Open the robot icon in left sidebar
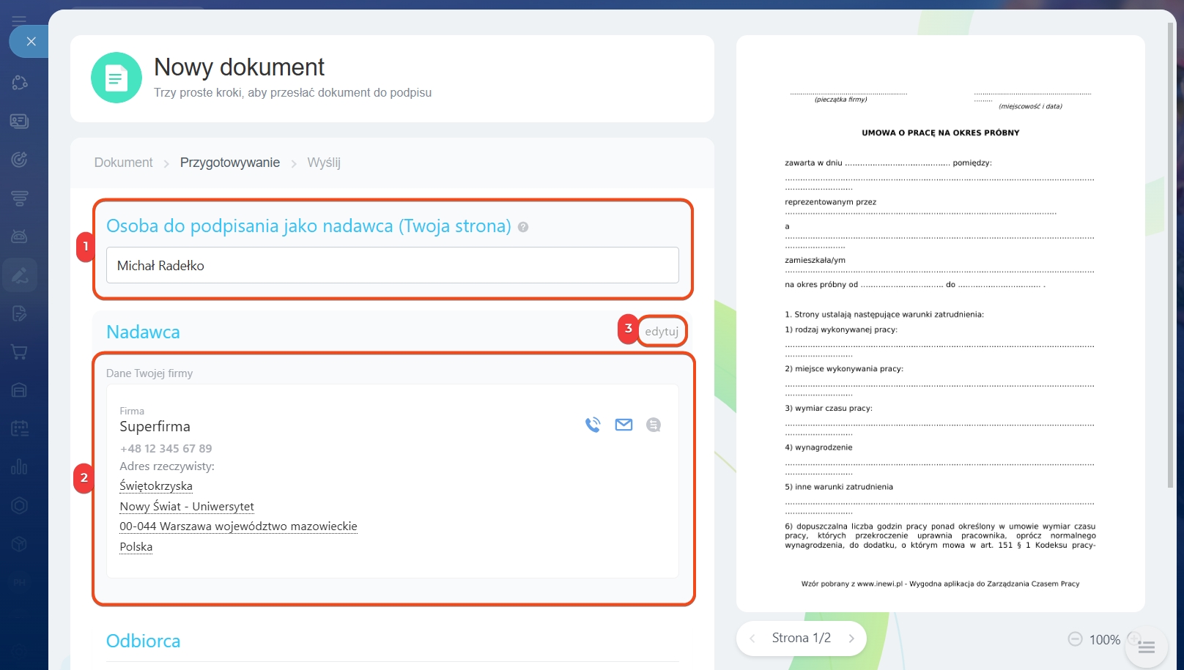Viewport: 1184px width, 670px height. pyautogui.click(x=20, y=237)
